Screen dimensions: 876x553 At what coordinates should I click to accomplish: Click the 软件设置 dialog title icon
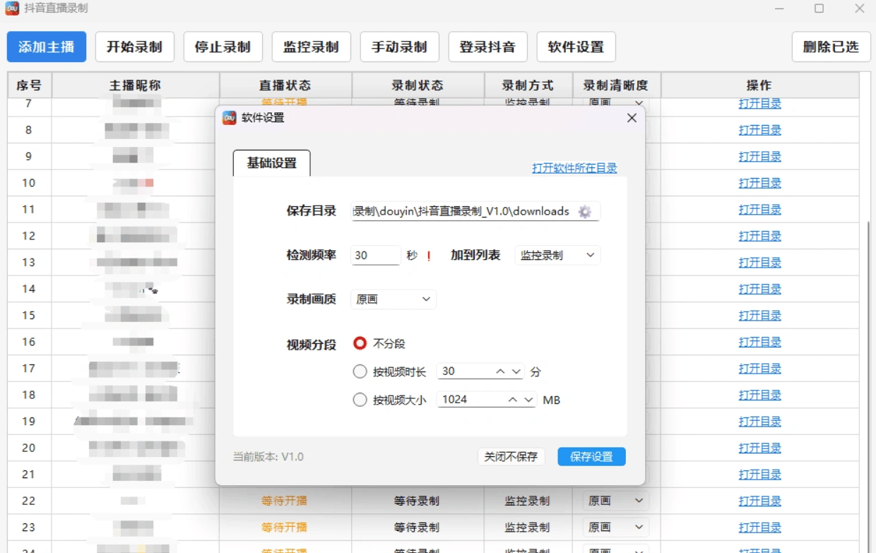point(230,118)
